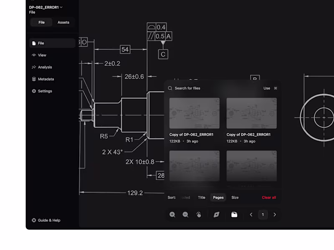
Task: Select the Zoom Out tool
Action: coord(185,215)
